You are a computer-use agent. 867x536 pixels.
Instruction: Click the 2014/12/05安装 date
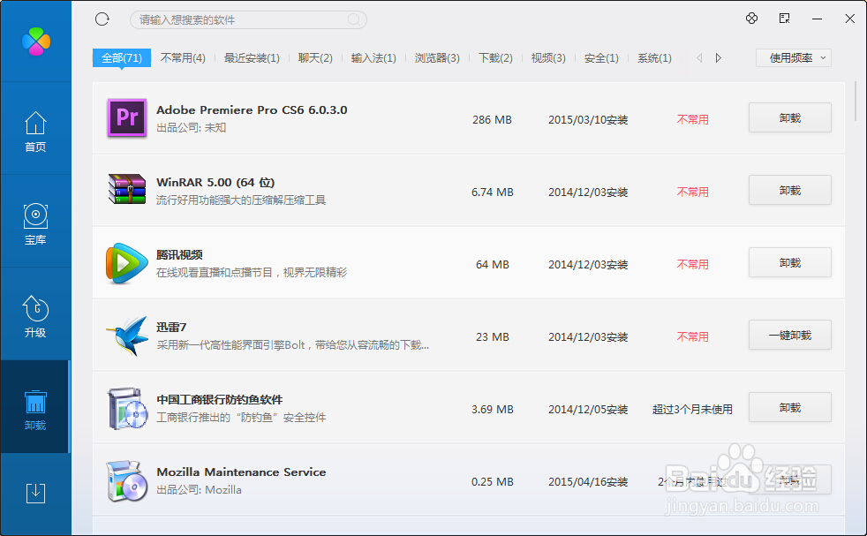[x=588, y=410]
